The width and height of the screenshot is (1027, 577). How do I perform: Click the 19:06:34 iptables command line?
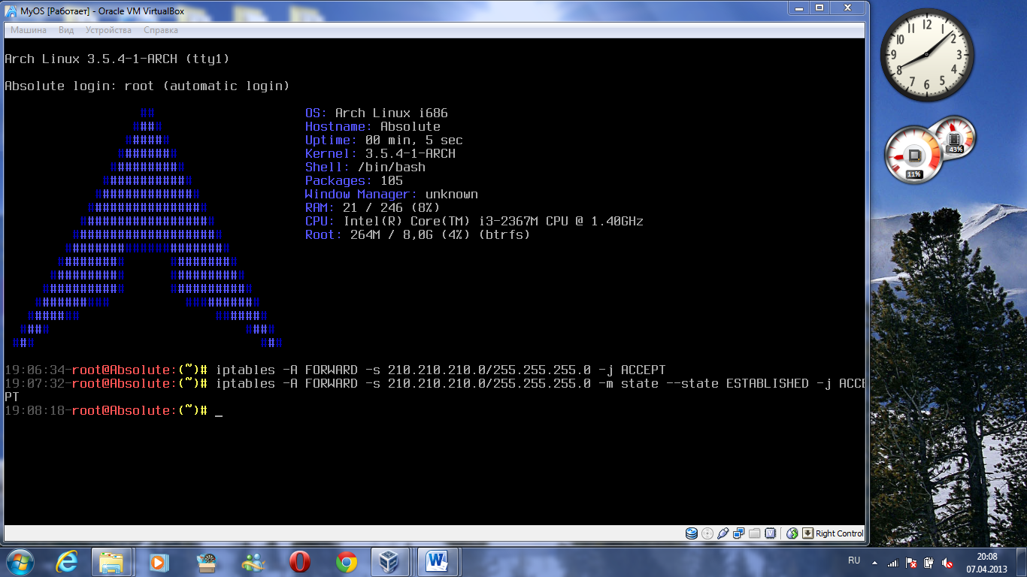(335, 370)
